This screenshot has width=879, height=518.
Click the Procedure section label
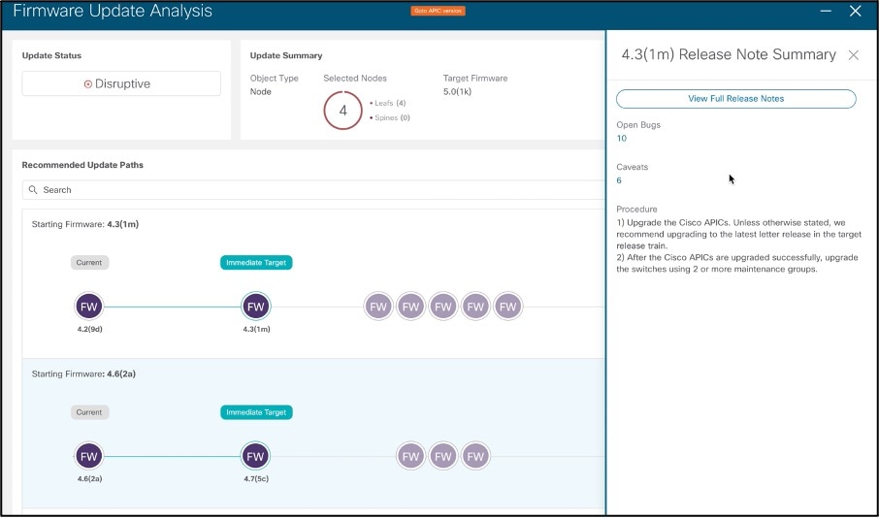click(636, 210)
